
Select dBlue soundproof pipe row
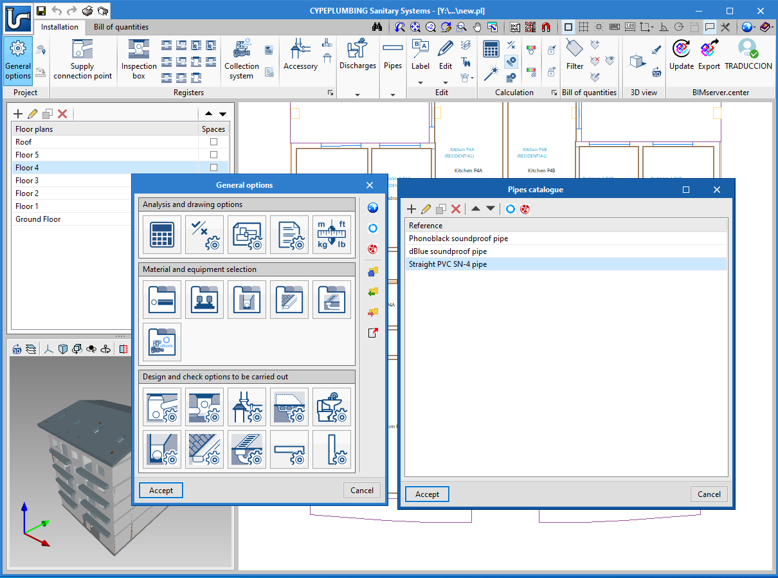[x=566, y=251]
